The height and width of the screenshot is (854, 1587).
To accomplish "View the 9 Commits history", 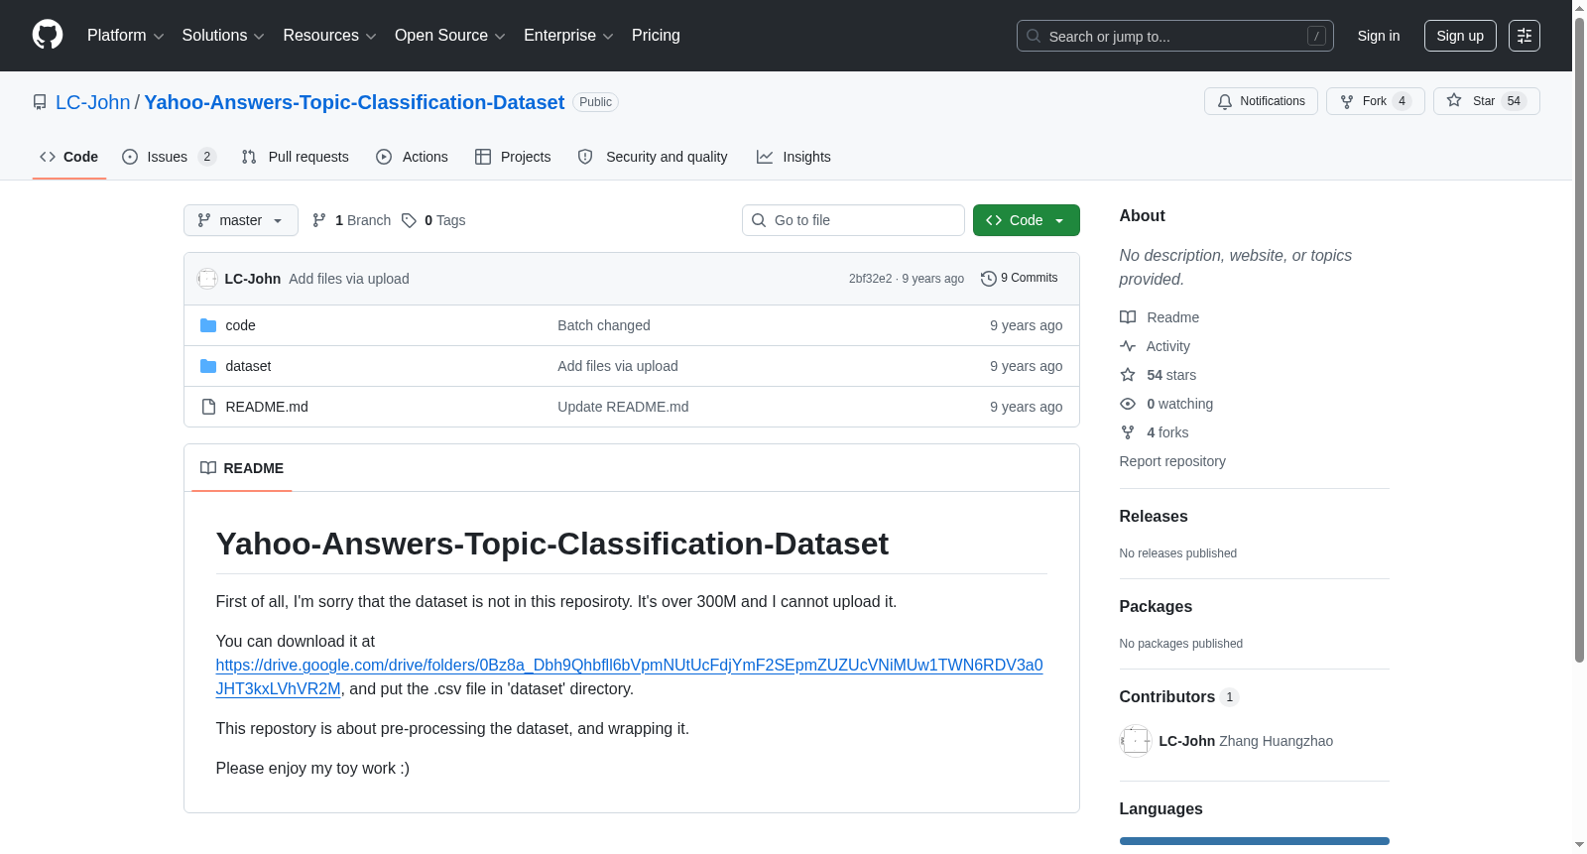I will point(1019,279).
